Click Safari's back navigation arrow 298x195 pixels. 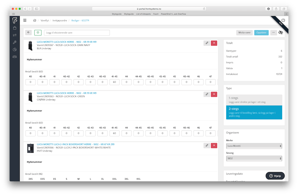25,9
